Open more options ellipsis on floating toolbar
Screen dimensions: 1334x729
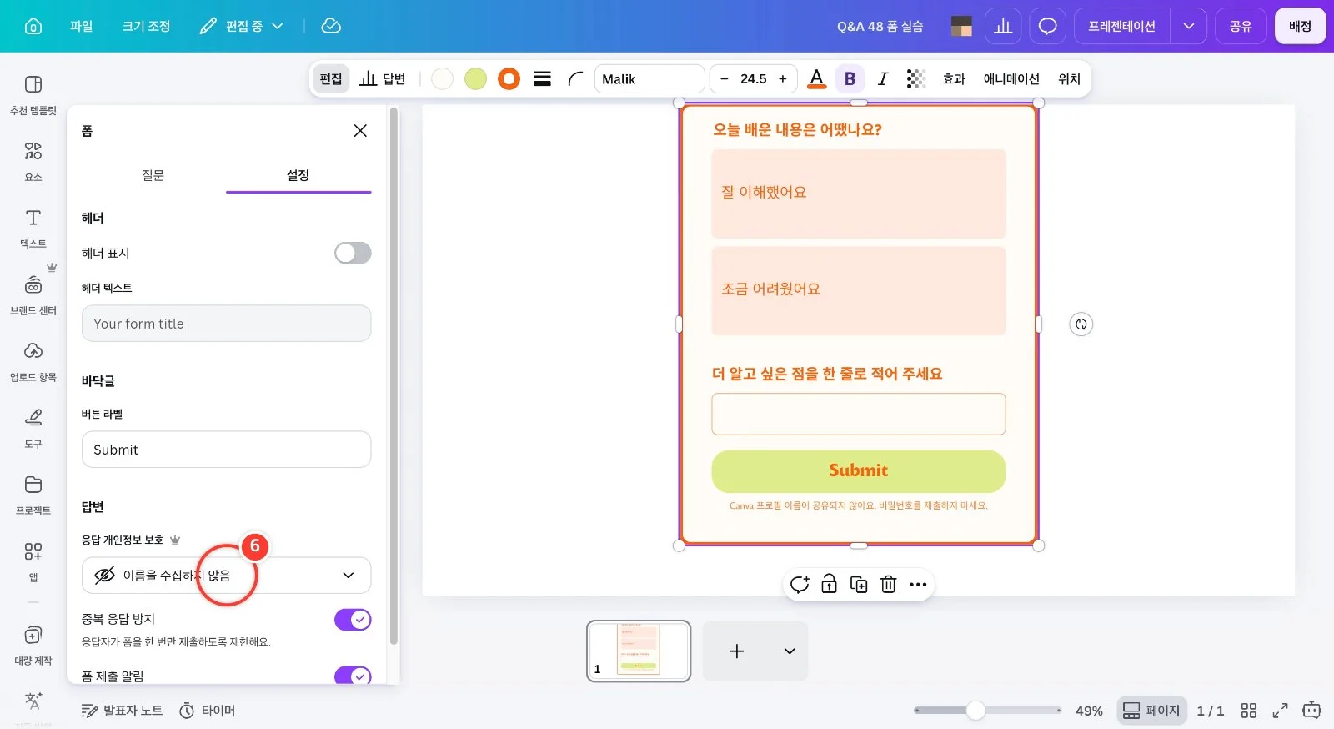(x=918, y=585)
